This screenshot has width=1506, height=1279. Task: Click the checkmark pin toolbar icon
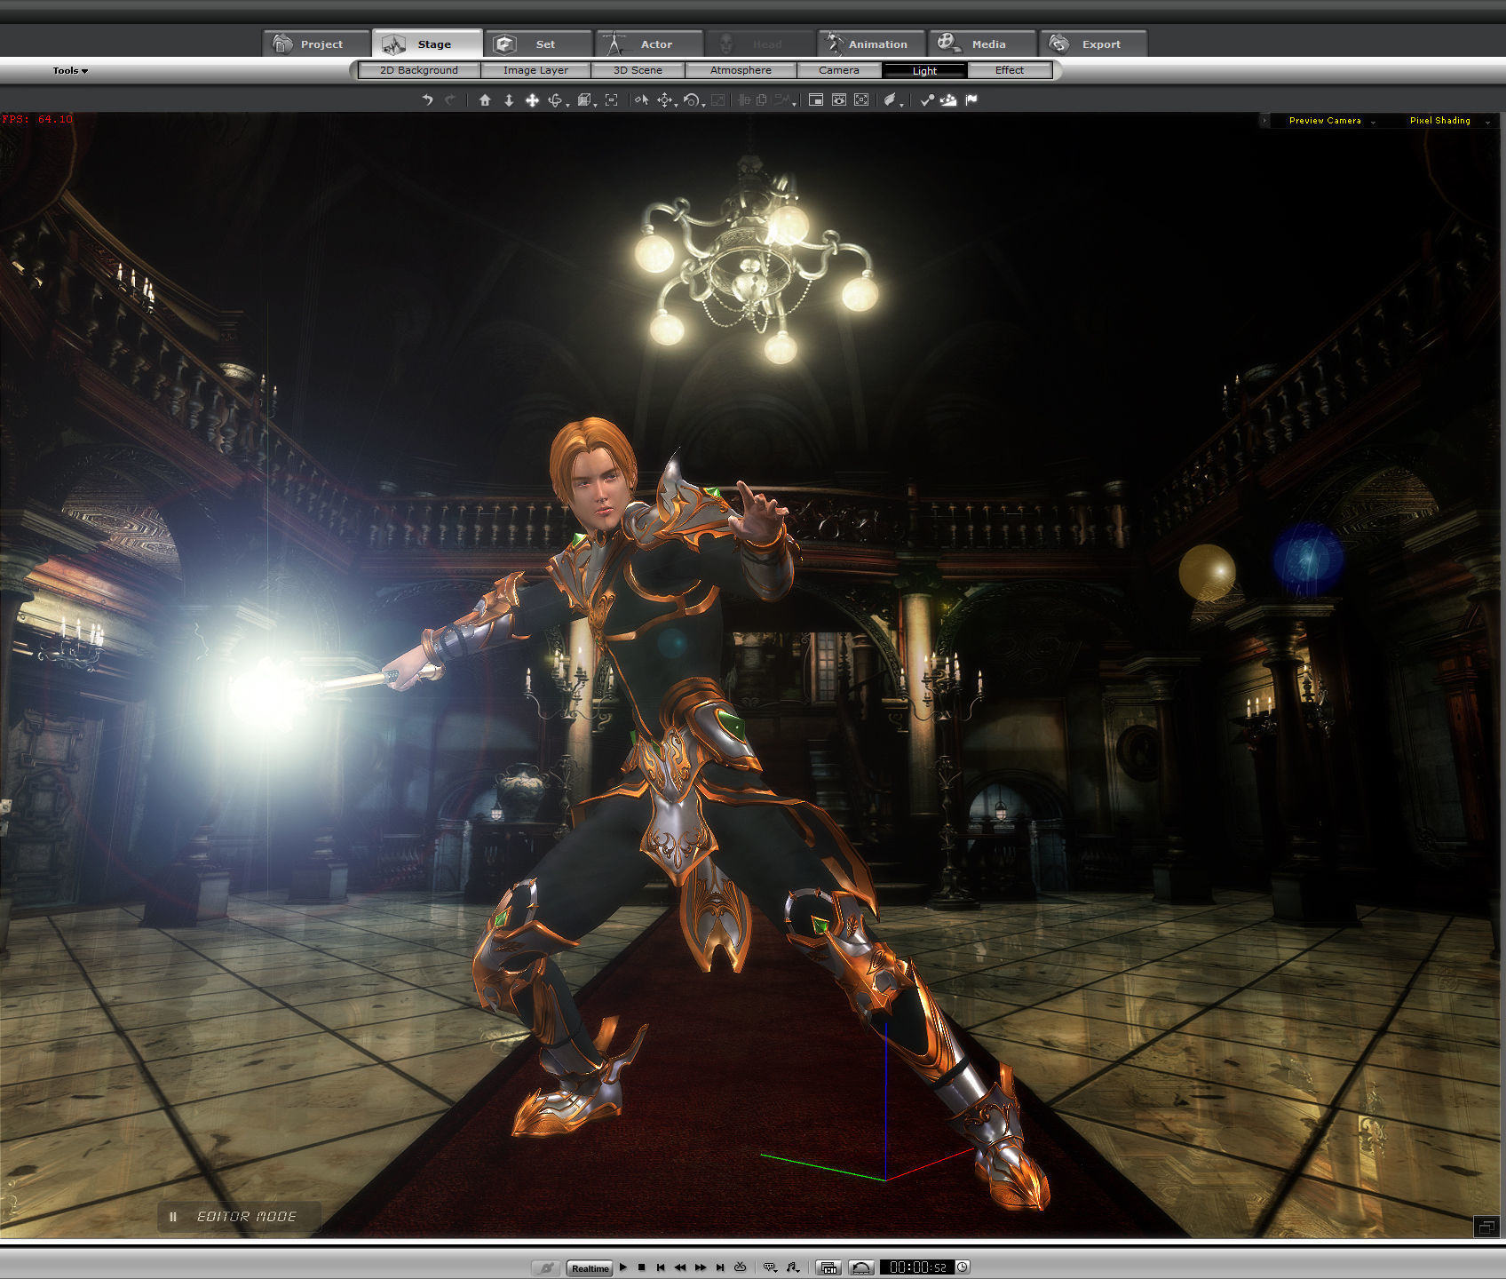(x=927, y=100)
